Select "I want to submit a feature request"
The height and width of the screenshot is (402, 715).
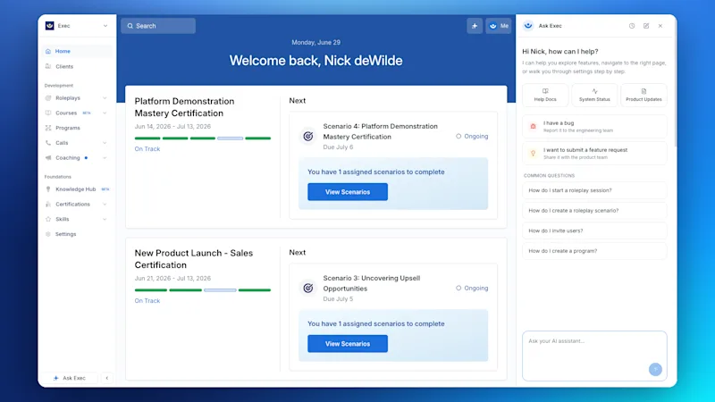594,153
